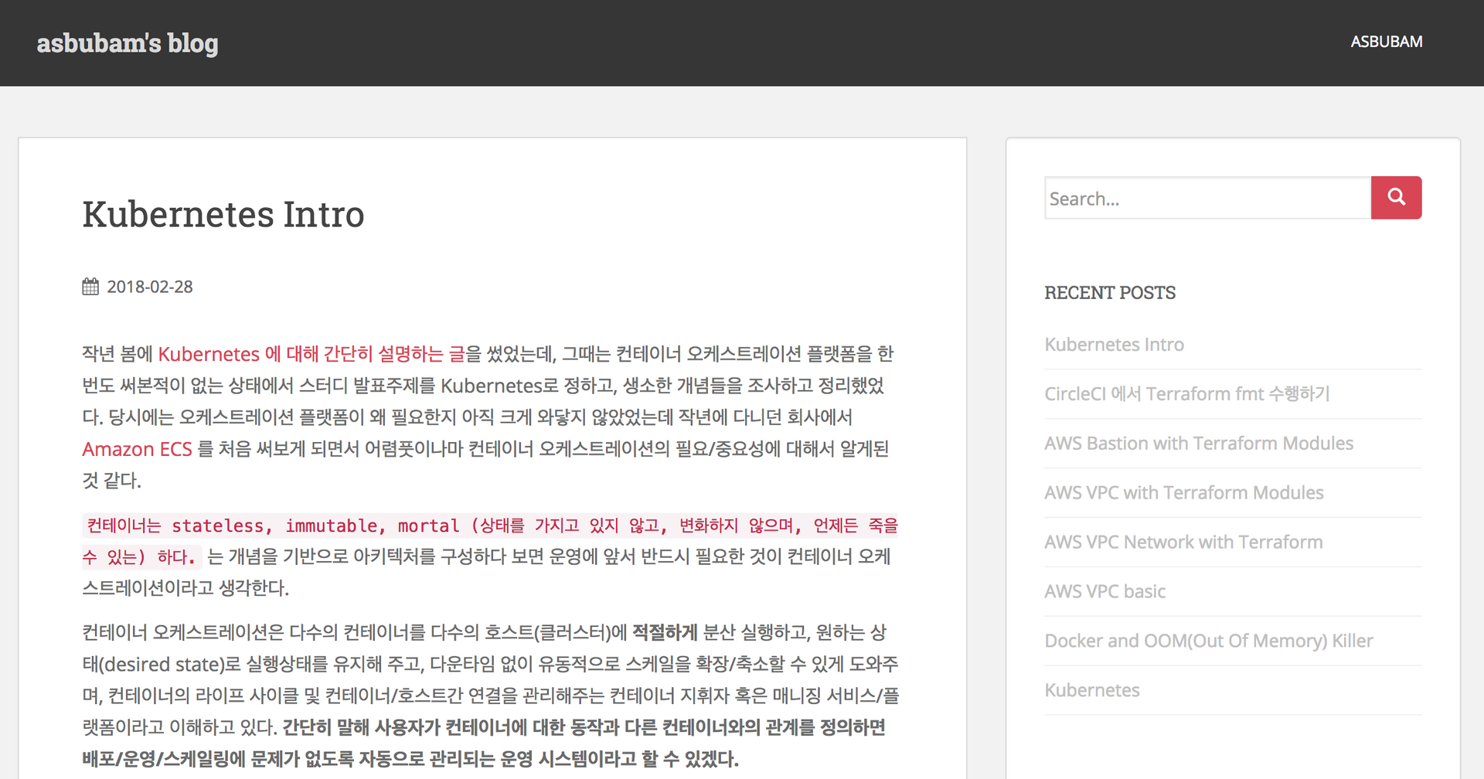Open Kubernetes Intro in Recent Posts

pyautogui.click(x=1114, y=345)
